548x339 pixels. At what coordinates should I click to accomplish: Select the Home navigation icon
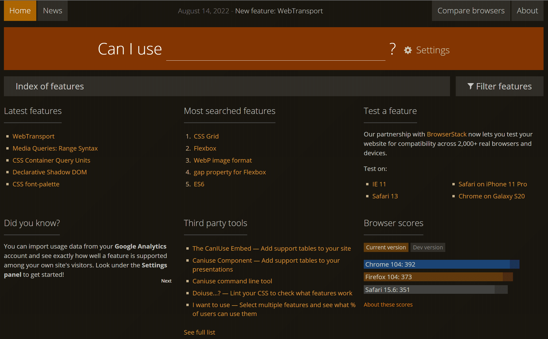click(20, 10)
